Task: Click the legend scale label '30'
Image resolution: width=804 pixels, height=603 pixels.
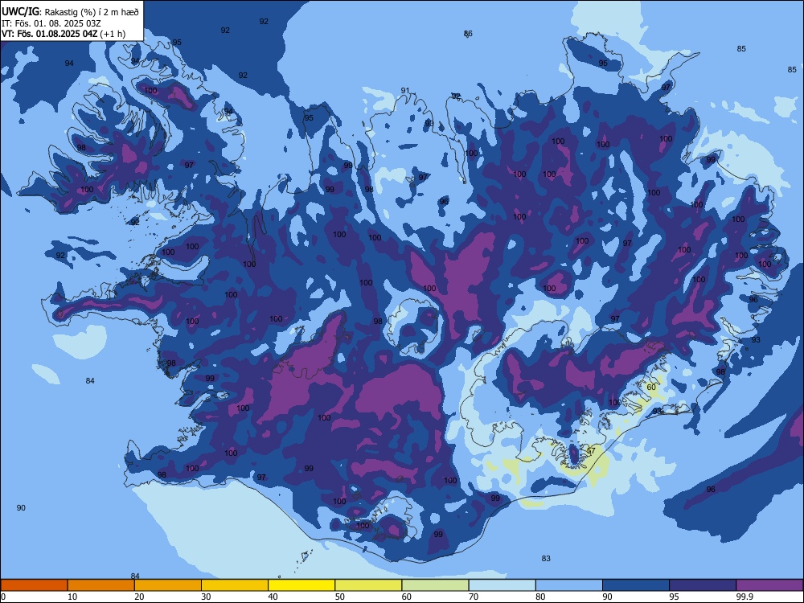Action: coord(206,597)
